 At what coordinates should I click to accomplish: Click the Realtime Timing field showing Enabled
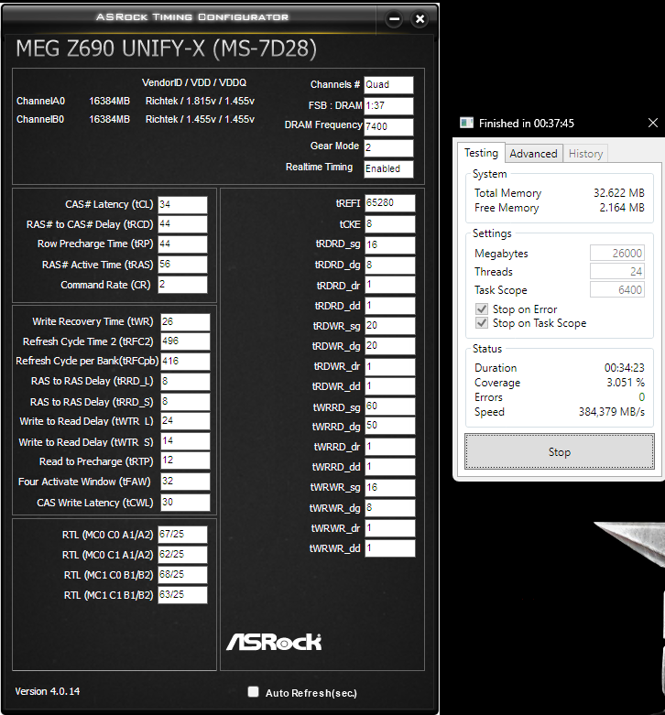pyautogui.click(x=388, y=168)
